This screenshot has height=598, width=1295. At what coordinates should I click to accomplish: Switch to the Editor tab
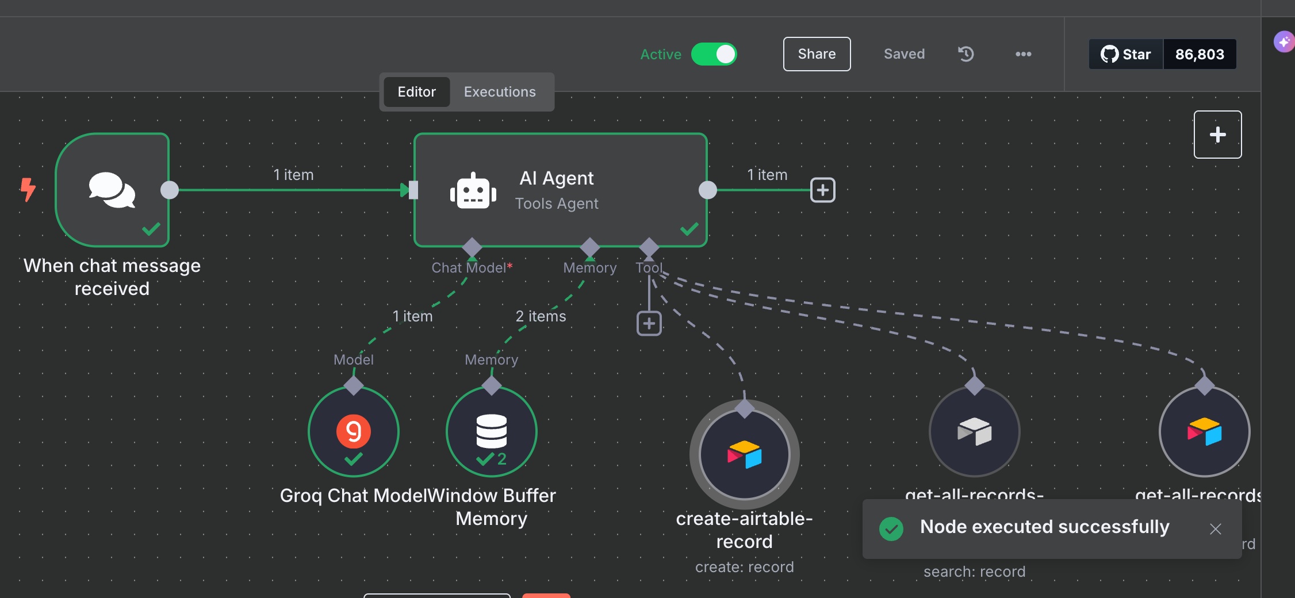click(x=416, y=92)
